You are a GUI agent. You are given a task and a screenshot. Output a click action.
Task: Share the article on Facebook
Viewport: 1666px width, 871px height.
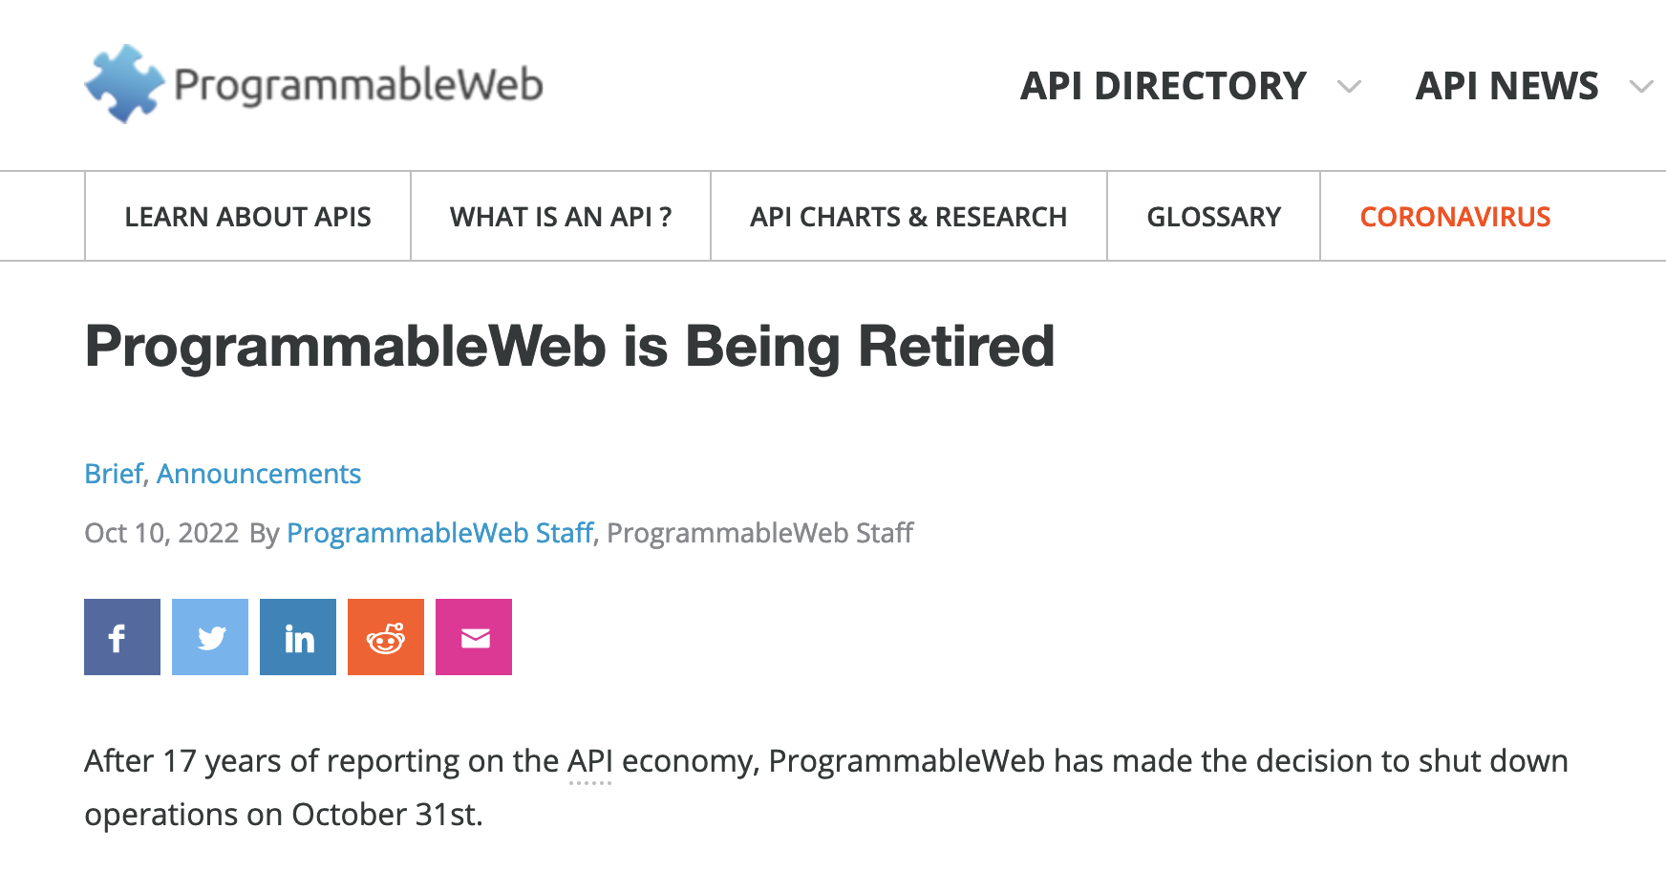click(121, 637)
